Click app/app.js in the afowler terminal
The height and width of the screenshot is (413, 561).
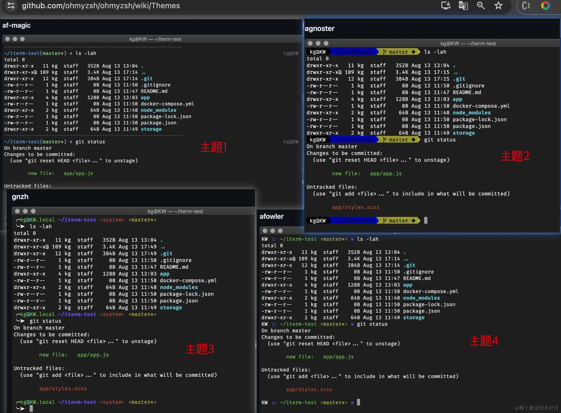tap(338, 357)
